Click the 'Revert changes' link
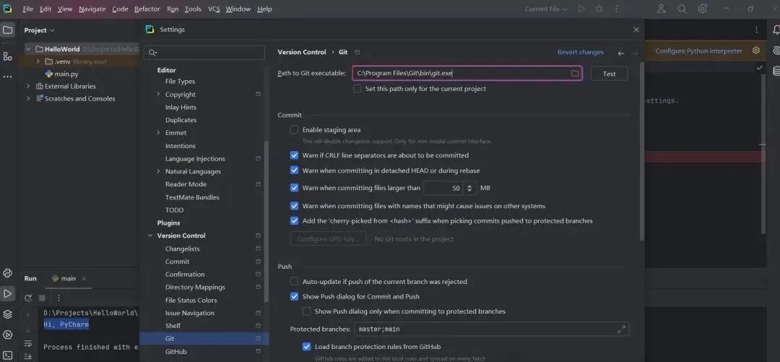The height and width of the screenshot is (362, 780). tap(580, 52)
